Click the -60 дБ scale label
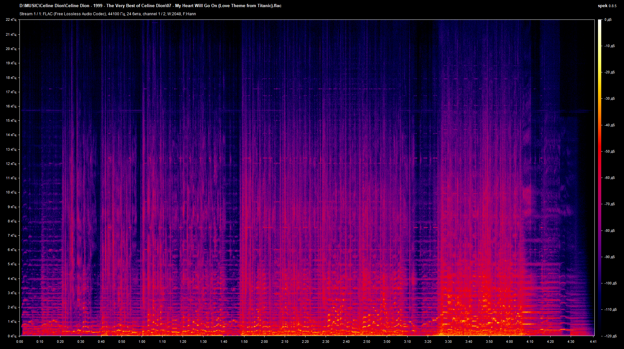 coord(609,178)
